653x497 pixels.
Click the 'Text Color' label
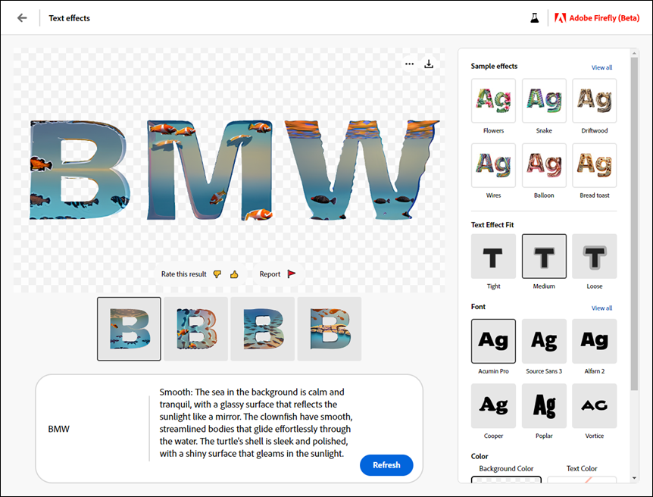[x=582, y=469]
